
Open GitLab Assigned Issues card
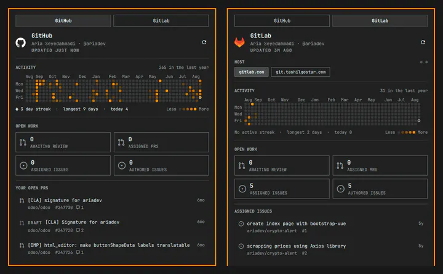(x=282, y=189)
